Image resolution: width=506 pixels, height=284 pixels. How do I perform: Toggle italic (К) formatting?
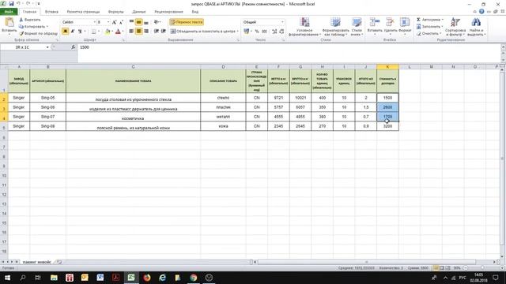coord(73,32)
